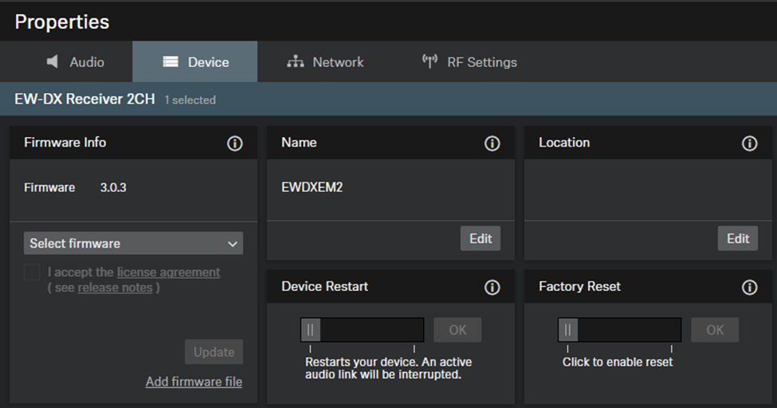The image size is (777, 408).
Task: Click Edit in the Location panel
Action: click(738, 239)
